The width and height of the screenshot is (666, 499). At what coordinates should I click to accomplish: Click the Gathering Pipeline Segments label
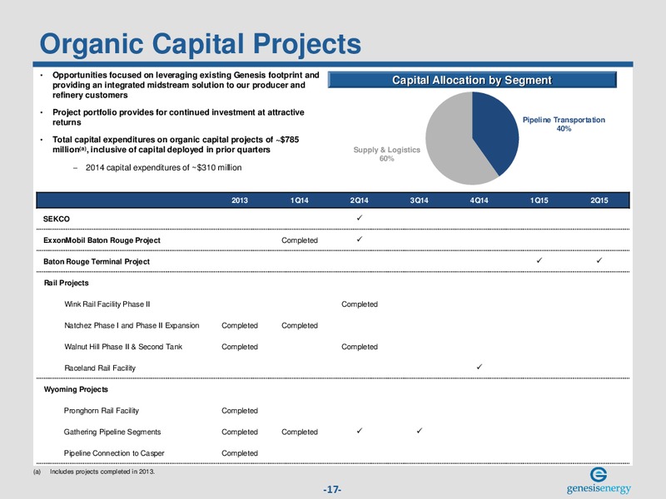tap(112, 432)
